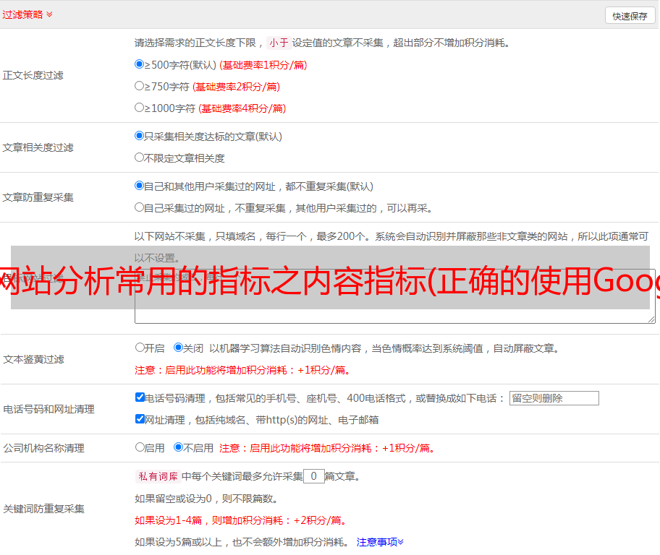660x555 pixels.
Task: Toggle the 电话号码清理 checkbox
Action: point(140,397)
